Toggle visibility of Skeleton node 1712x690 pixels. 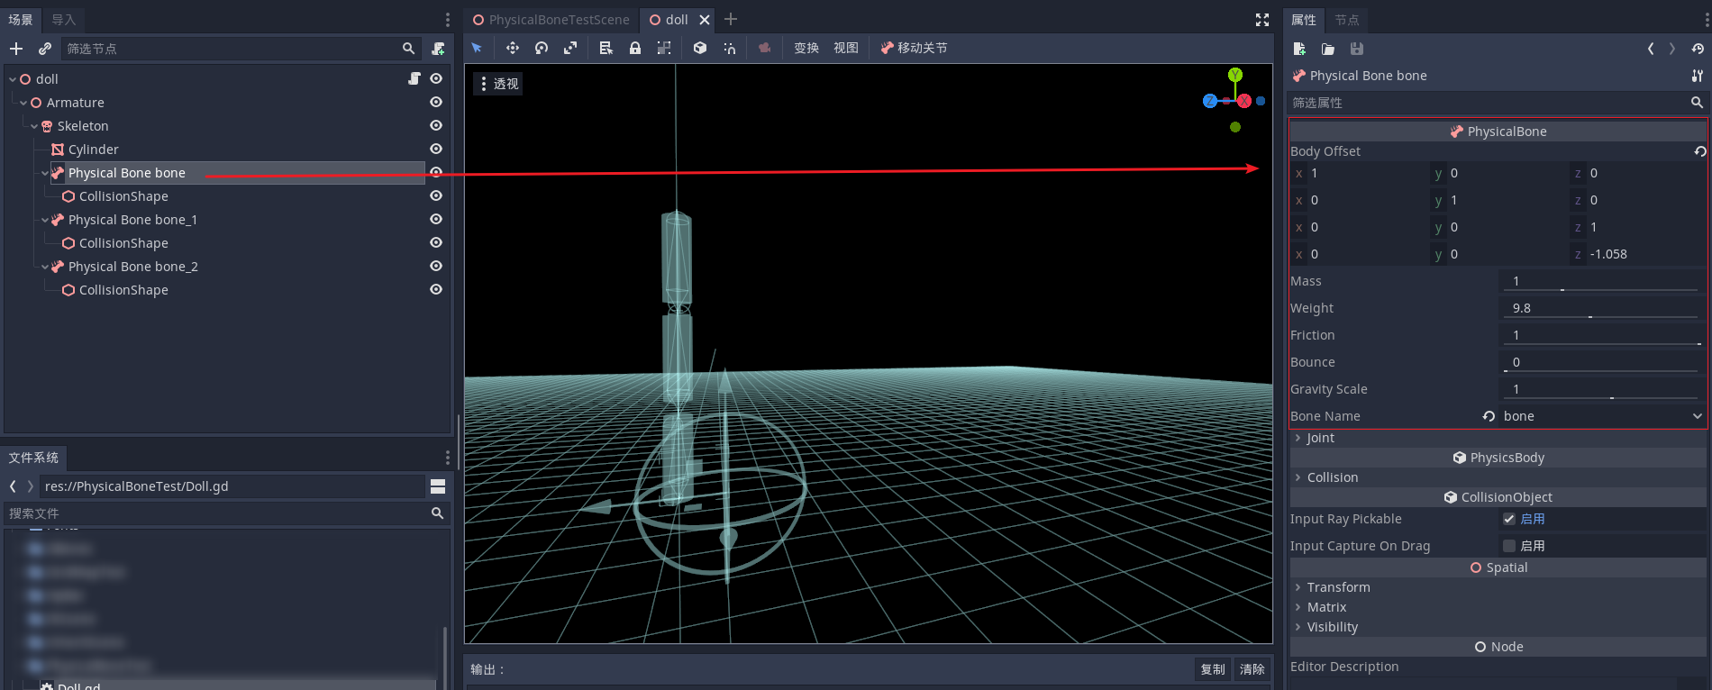point(436,126)
